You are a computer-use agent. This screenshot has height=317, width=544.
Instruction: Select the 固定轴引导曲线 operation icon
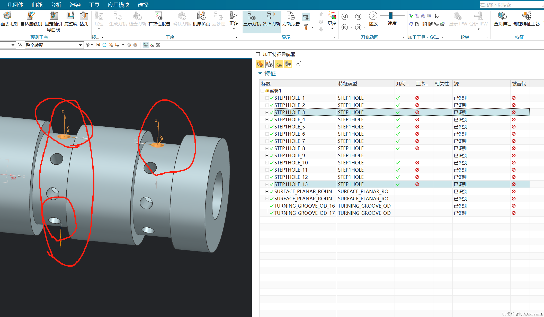[53, 22]
